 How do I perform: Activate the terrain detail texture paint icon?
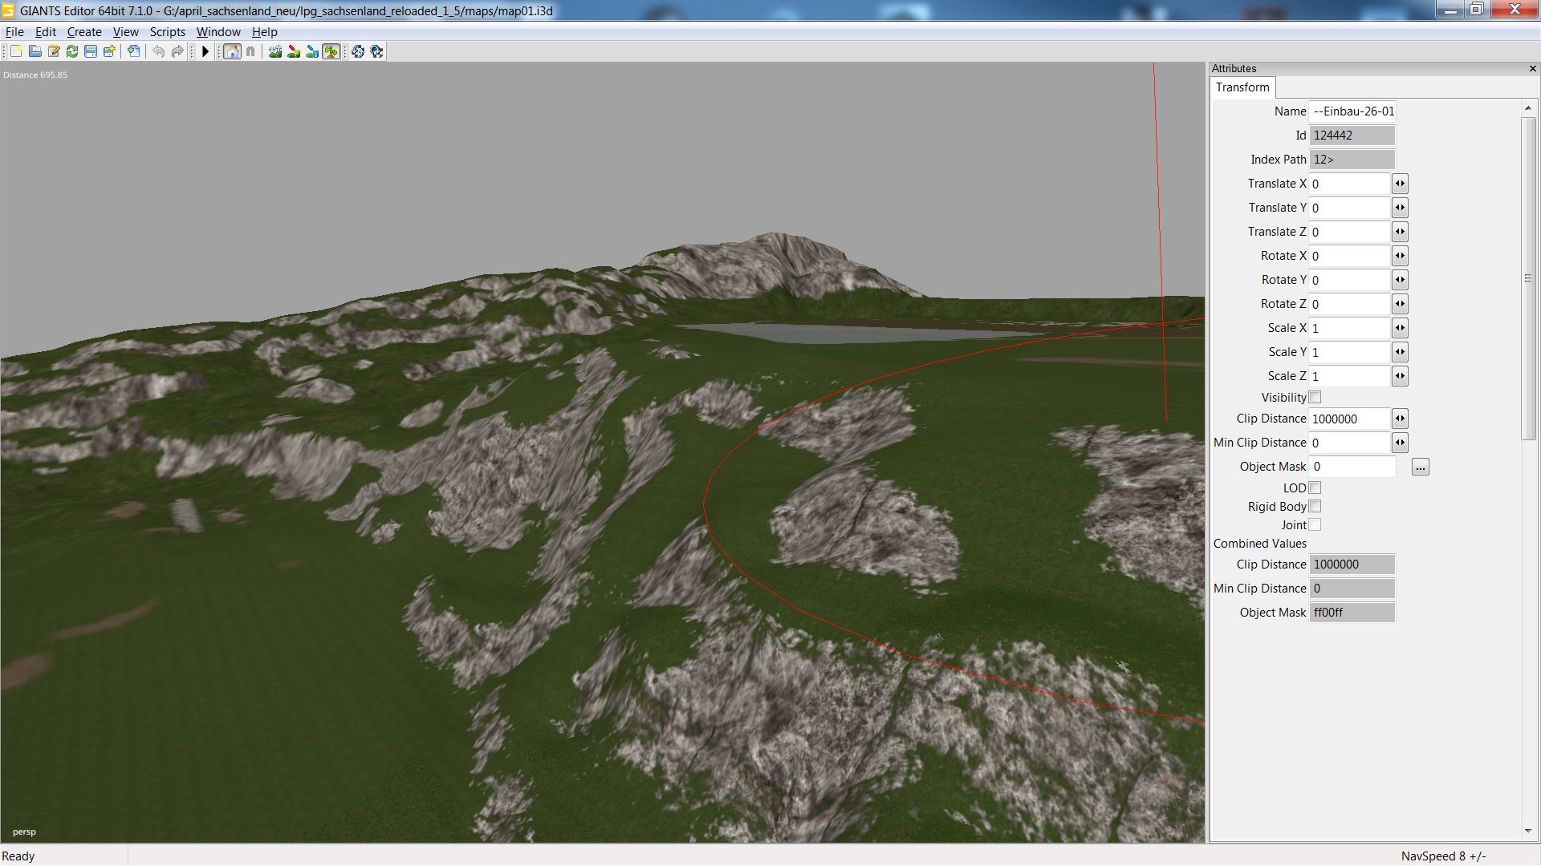pyautogui.click(x=294, y=51)
